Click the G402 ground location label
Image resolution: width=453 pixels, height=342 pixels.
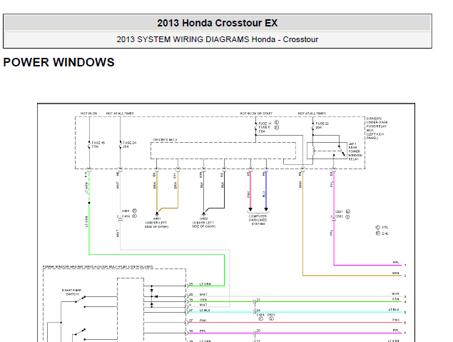(x=204, y=223)
